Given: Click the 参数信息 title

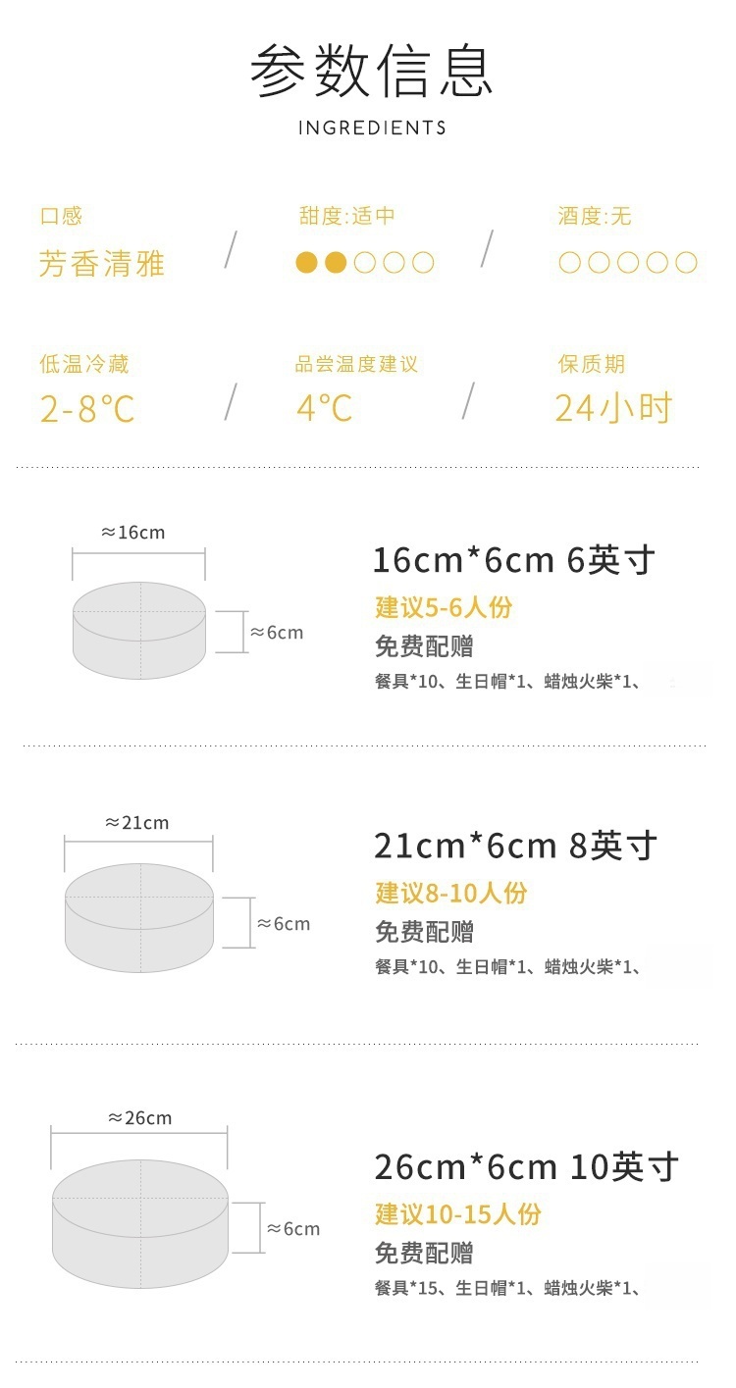Looking at the screenshot, I should tap(371, 71).
